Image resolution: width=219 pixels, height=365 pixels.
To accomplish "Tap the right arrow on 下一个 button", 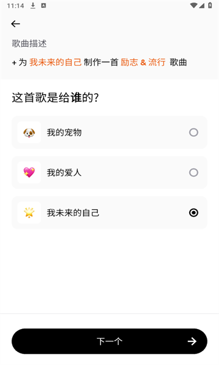I will coord(192,341).
